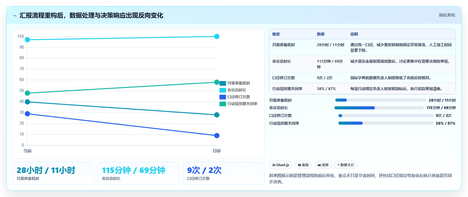The width and height of the screenshot is (468, 197).
Task: Click the 口径修订次数 point at 当前
Action: coord(27,114)
